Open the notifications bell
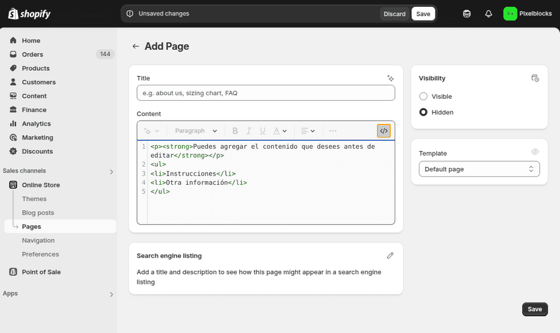 click(488, 14)
